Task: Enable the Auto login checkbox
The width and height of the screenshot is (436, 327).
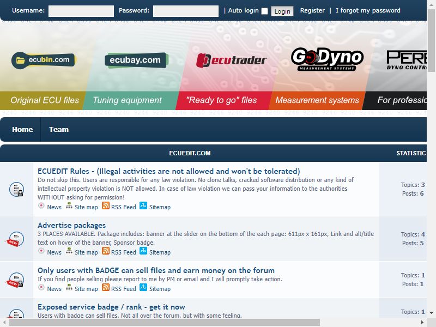Action: (265, 11)
